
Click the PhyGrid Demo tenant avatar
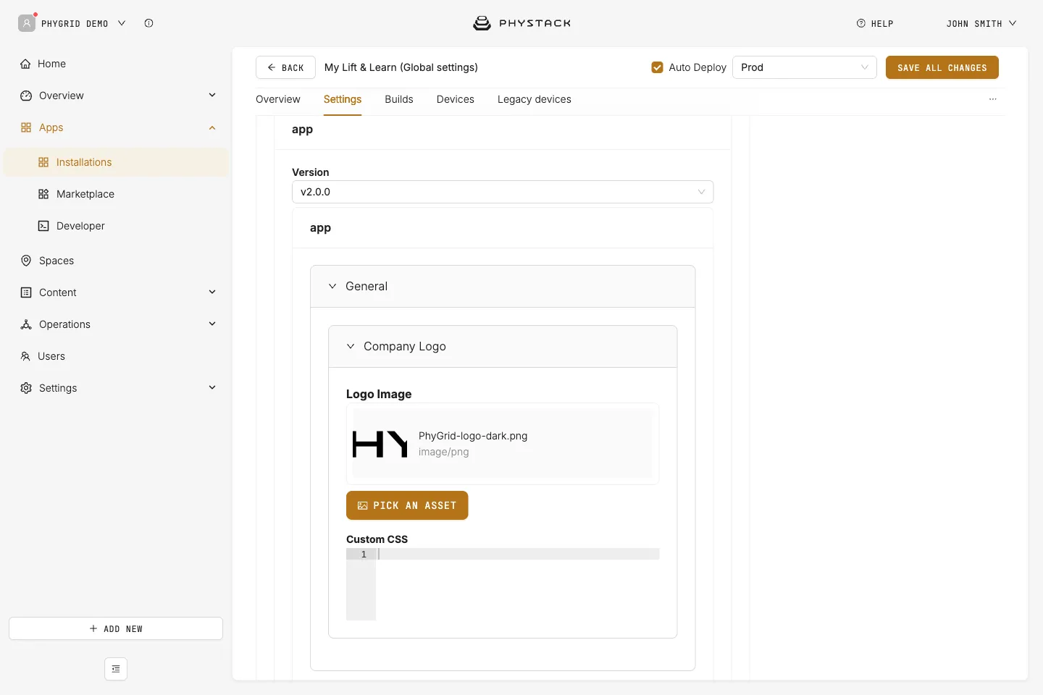pyautogui.click(x=27, y=23)
